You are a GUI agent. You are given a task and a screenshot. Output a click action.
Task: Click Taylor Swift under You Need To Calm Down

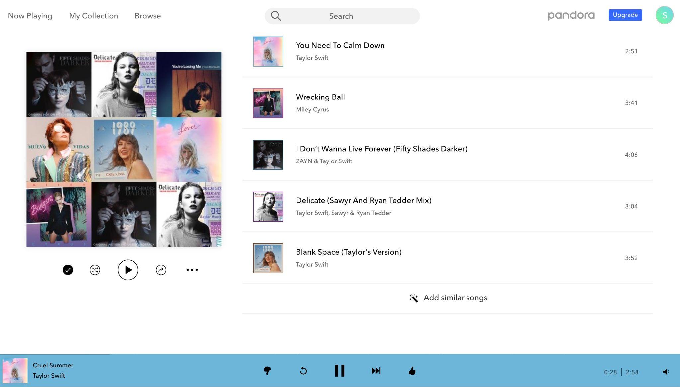pyautogui.click(x=312, y=58)
